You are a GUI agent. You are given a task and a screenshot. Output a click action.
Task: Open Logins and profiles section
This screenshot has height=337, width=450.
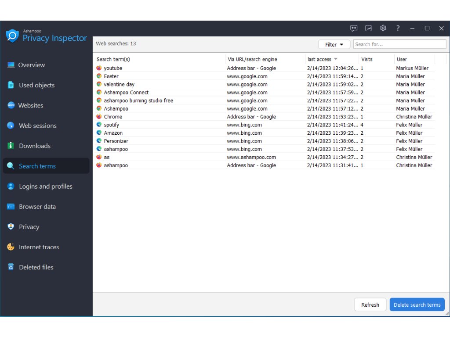[46, 186]
